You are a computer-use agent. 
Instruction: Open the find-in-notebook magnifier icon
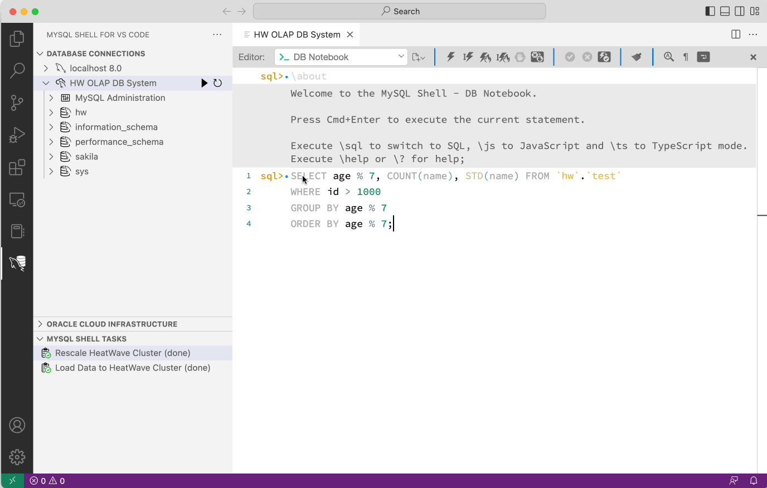668,56
